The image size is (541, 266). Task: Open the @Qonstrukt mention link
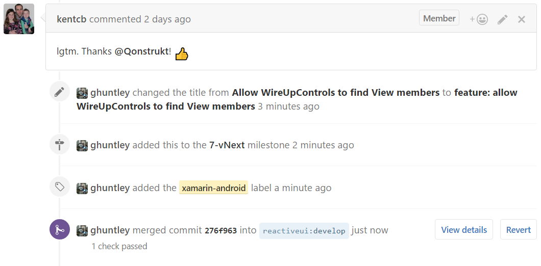[x=142, y=51]
